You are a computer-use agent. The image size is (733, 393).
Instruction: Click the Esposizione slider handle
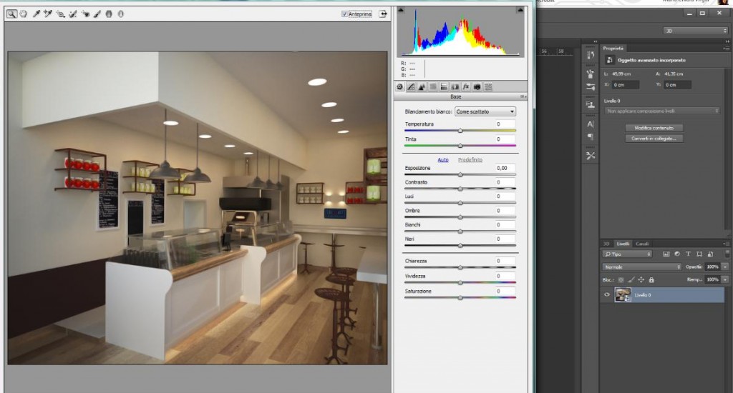click(460, 174)
